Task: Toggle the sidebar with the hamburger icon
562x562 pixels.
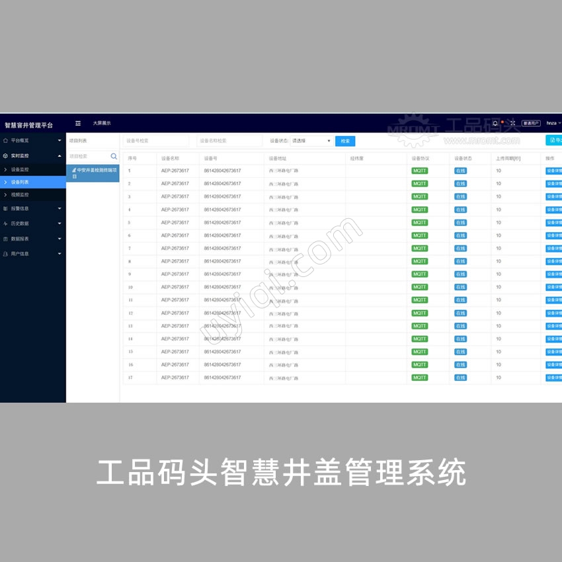Action: pyautogui.click(x=78, y=123)
